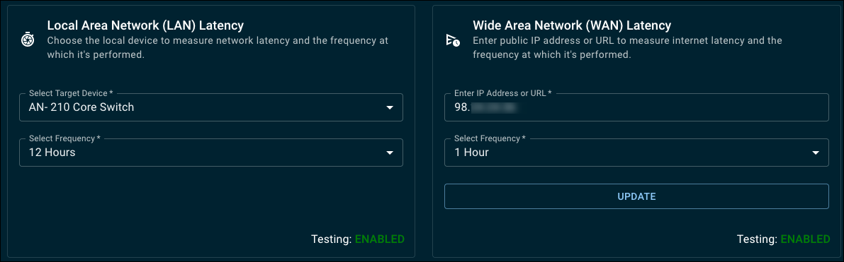Screen dimensions: 844x262
Task: Click the WAN Testing ENABLED status
Action: click(x=783, y=239)
